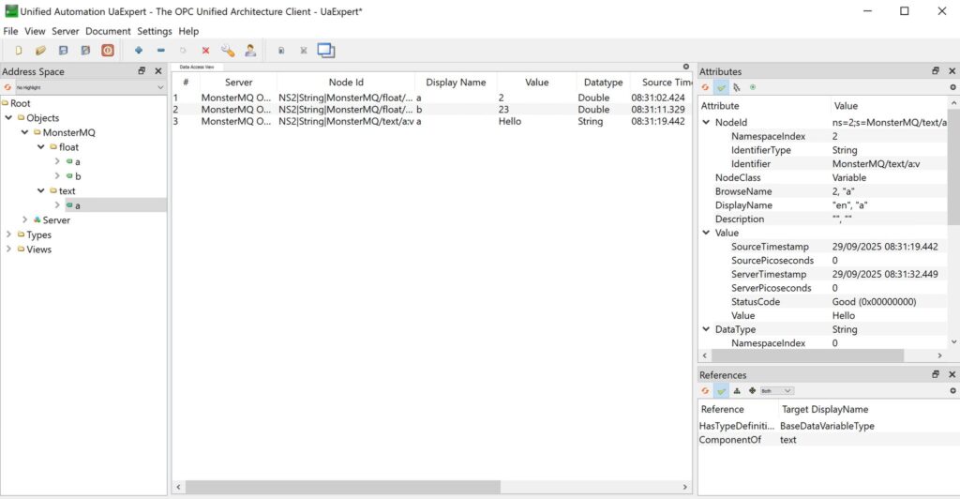Screen dimensions: 960x499
Task: Open the Server menu
Action: (x=65, y=31)
